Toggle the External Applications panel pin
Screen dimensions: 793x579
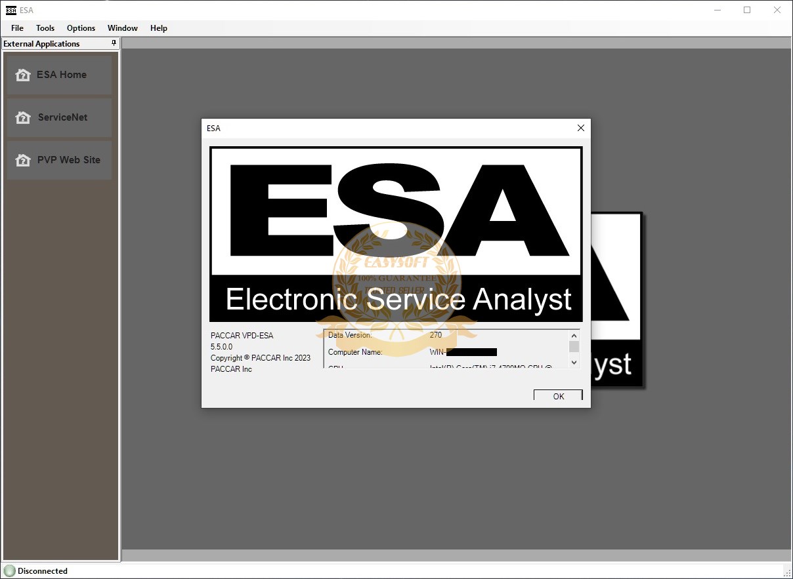point(114,43)
